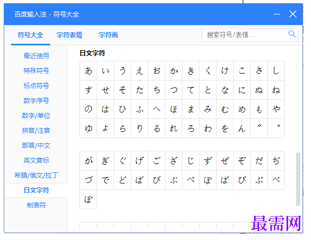Click the す character cell
This screenshot has height=240, width=311.
[x=88, y=90]
